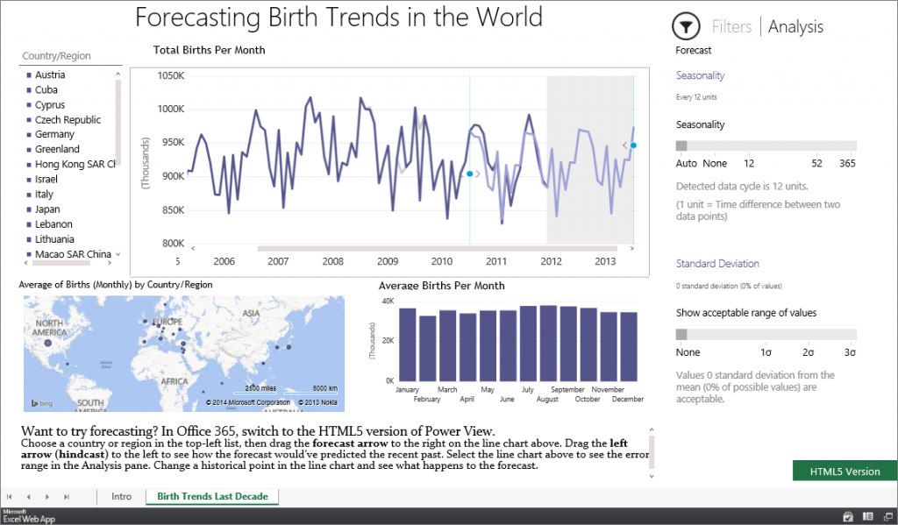The height and width of the screenshot is (525, 898).
Task: Open the Filters pane tab
Action: pos(731,26)
